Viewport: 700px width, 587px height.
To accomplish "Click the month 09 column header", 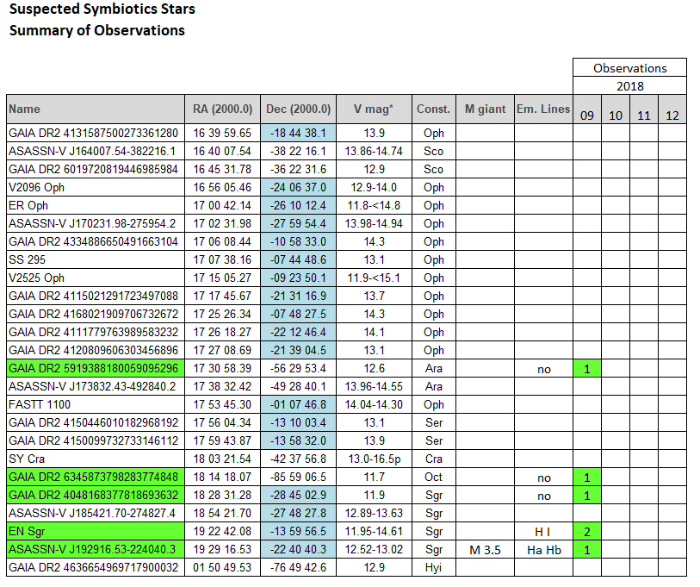I will coord(587,116).
